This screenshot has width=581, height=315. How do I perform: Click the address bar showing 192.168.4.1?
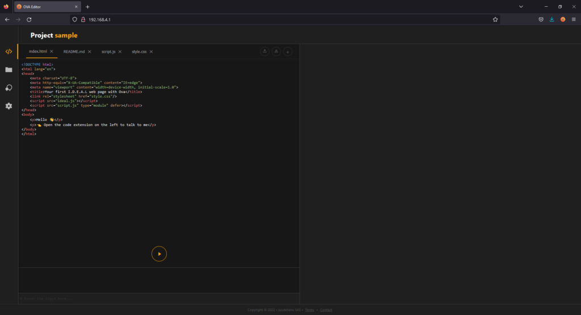285,20
